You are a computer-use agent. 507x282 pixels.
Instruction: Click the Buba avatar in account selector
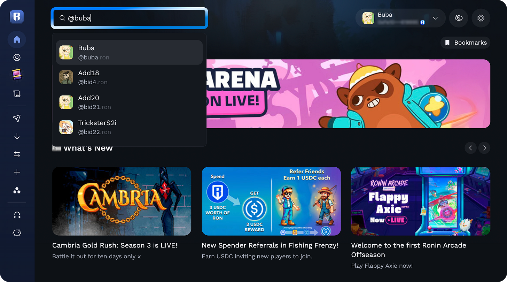click(368, 18)
